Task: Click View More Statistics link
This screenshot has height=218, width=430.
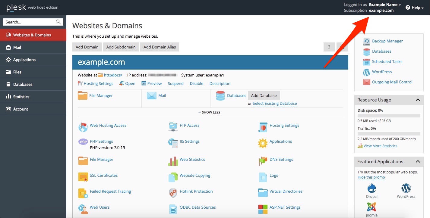Action: click(x=380, y=146)
